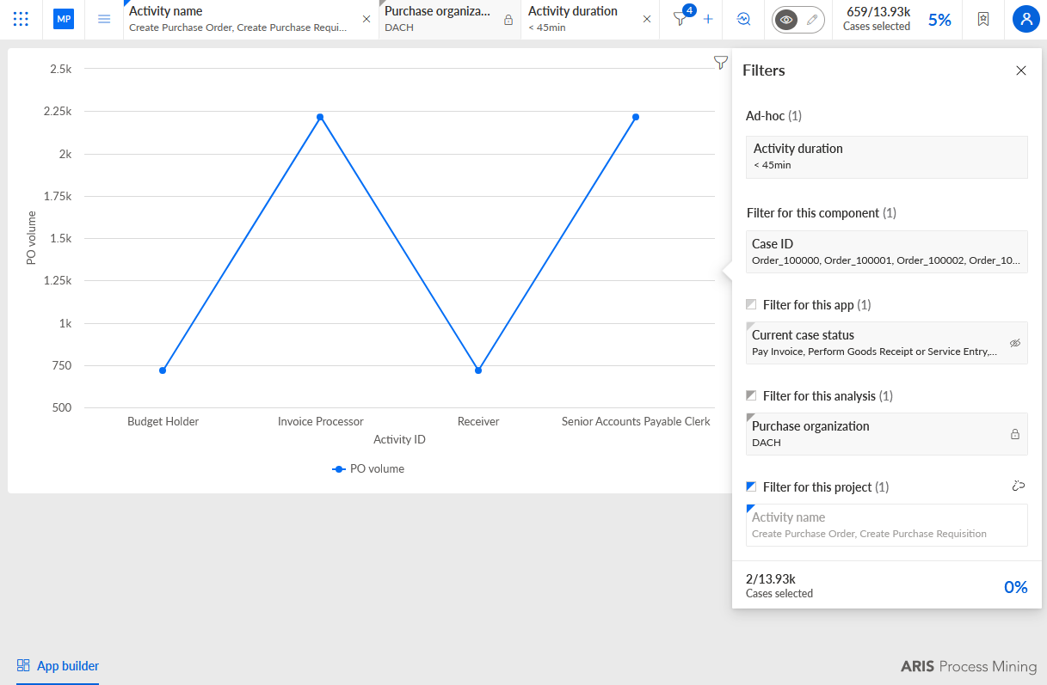Screen dimensions: 1047x685
Task: Click the 659/13.93k Cases selected counter
Action: tap(877, 19)
